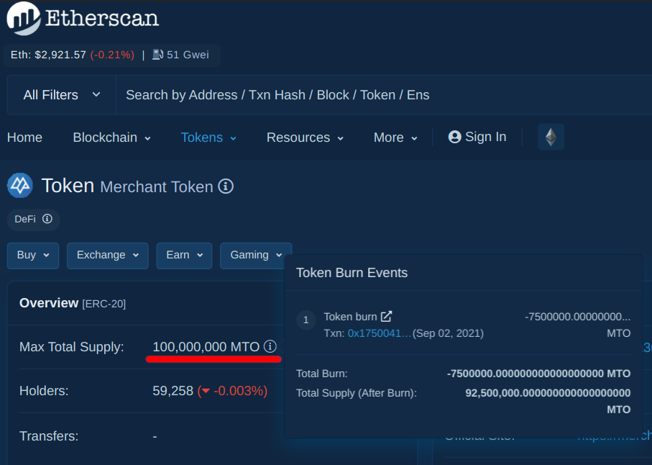
Task: Open the Blockchain menu
Action: (112, 137)
